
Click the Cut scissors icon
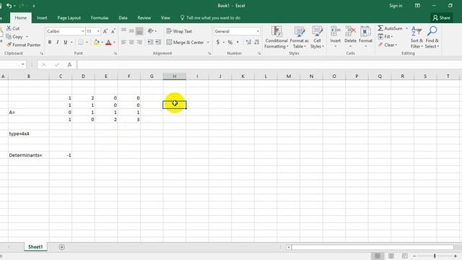(9, 28)
